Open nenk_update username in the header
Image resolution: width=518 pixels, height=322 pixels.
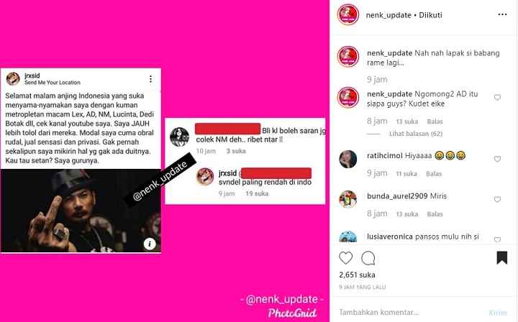click(x=388, y=15)
